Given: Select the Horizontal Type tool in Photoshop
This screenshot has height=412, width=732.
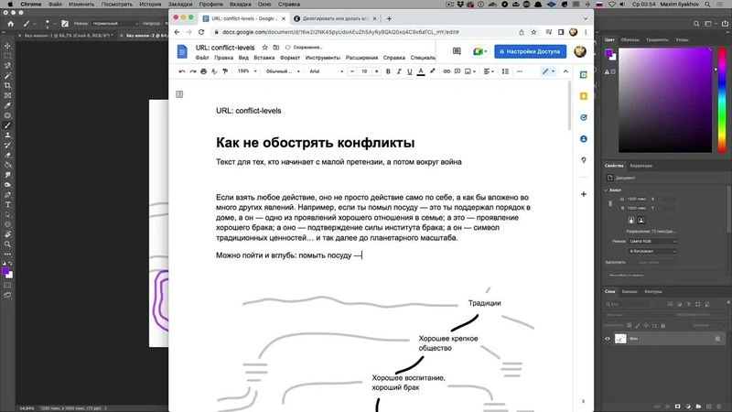Looking at the screenshot, I should pos(7,204).
